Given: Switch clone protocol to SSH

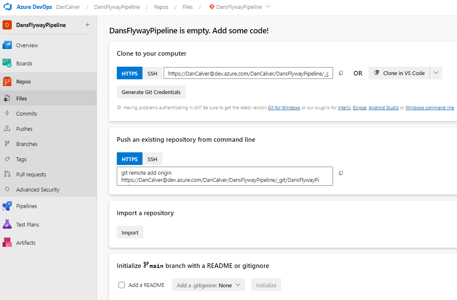Looking at the screenshot, I should click(152, 73).
